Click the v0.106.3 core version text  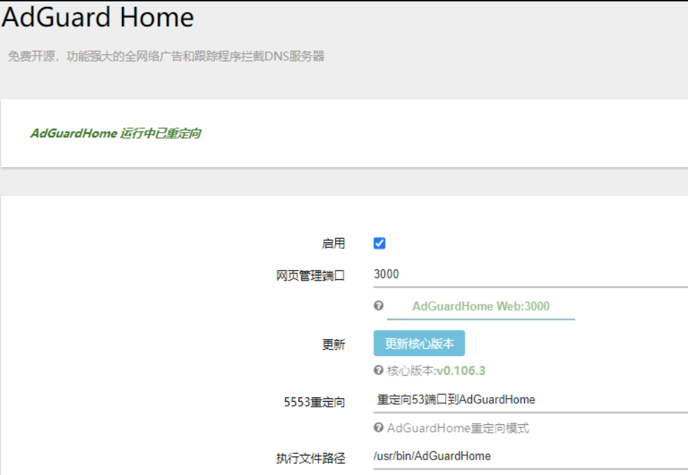(x=461, y=371)
